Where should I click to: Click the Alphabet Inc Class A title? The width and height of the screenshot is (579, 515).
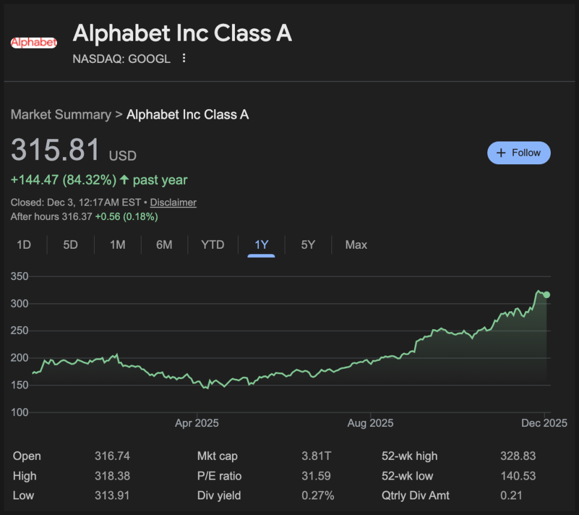[x=182, y=34]
